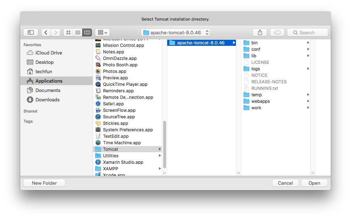This screenshot has height=219, width=351.
Task: Open the bin folder
Action: tap(276, 43)
